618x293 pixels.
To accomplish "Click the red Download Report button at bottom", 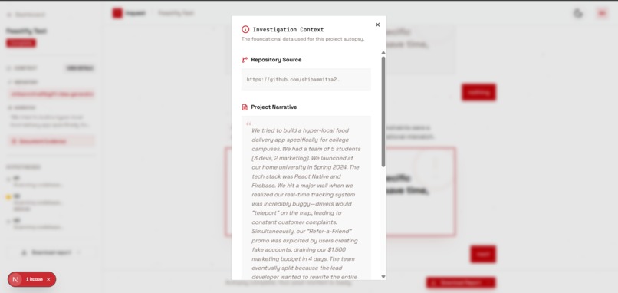I will tap(461, 283).
